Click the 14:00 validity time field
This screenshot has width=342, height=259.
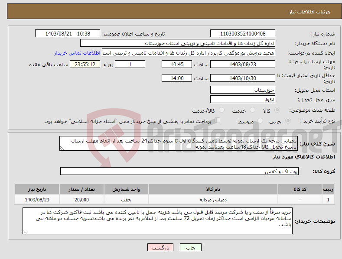177,78
